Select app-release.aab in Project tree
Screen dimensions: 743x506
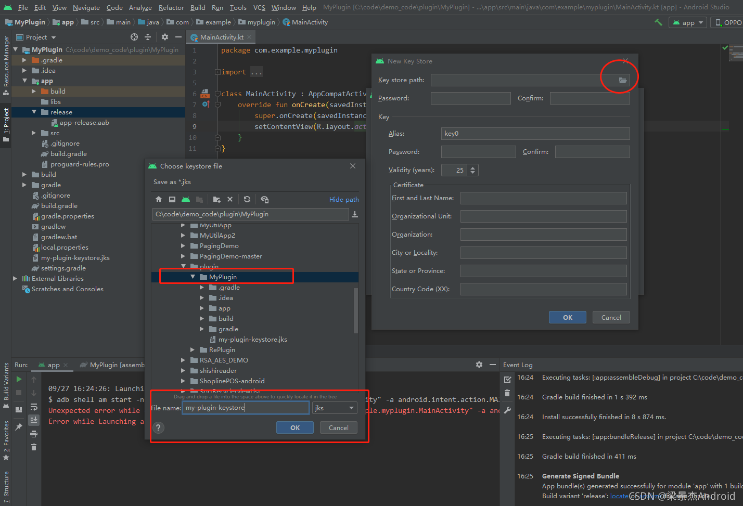(84, 123)
